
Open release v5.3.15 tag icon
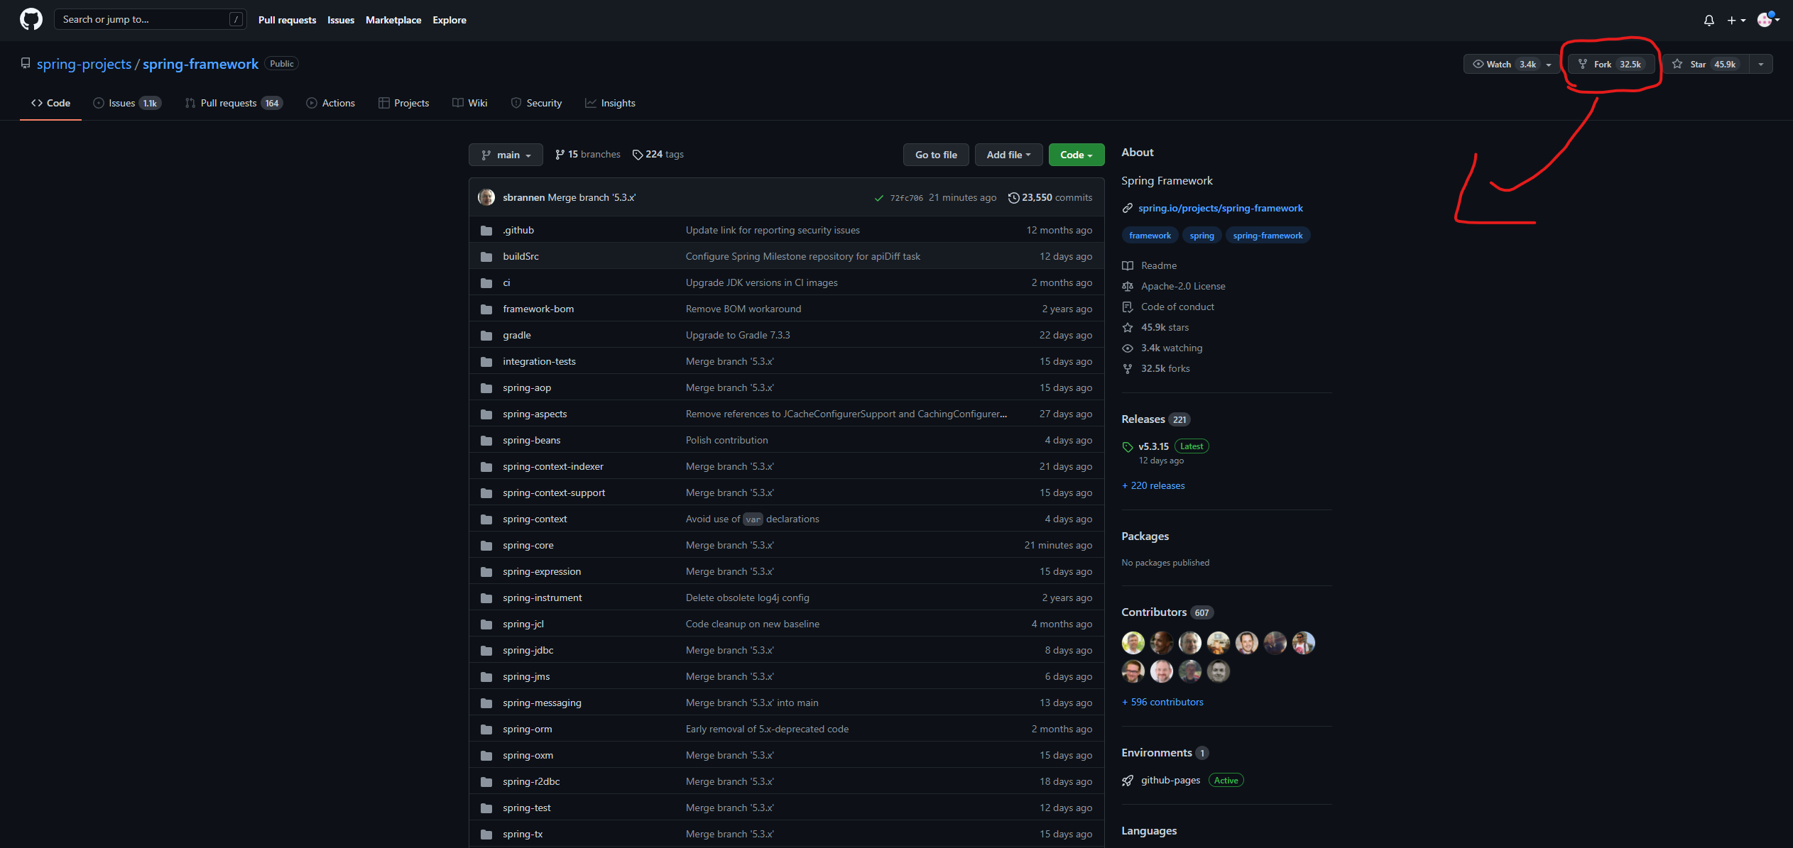(x=1128, y=446)
